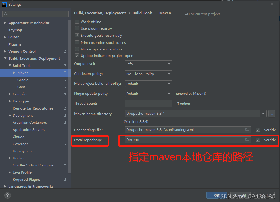Image resolution: width=280 pixels, height=202 pixels.
Task: Click the For current project icon
Action: pos(186,14)
